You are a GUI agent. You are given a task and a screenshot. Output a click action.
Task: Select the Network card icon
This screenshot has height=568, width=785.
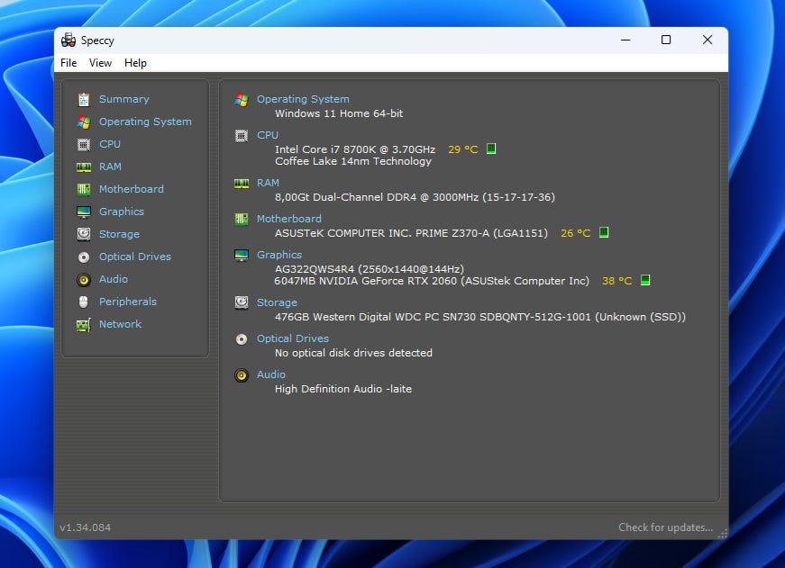(x=84, y=325)
